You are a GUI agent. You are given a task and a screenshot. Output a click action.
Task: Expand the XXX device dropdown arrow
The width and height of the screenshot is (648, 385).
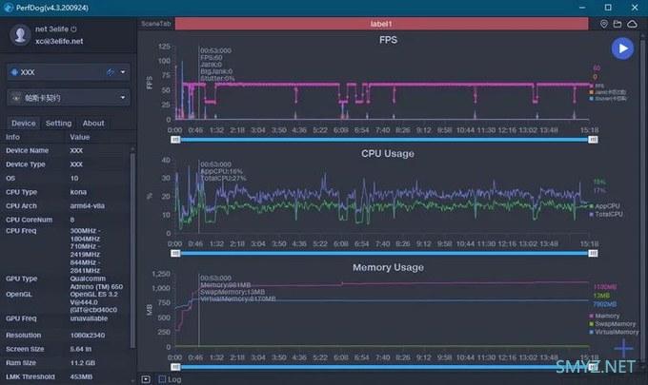click(123, 72)
